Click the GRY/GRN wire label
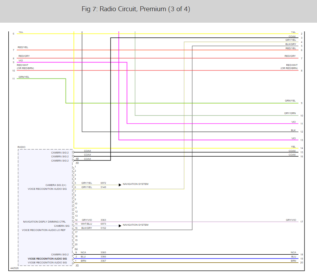 (x=290, y=113)
